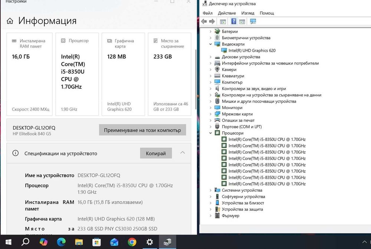This screenshot has width=371, height=249.
Task: Expand Портове (COM и LPT) node
Action: click(210, 127)
